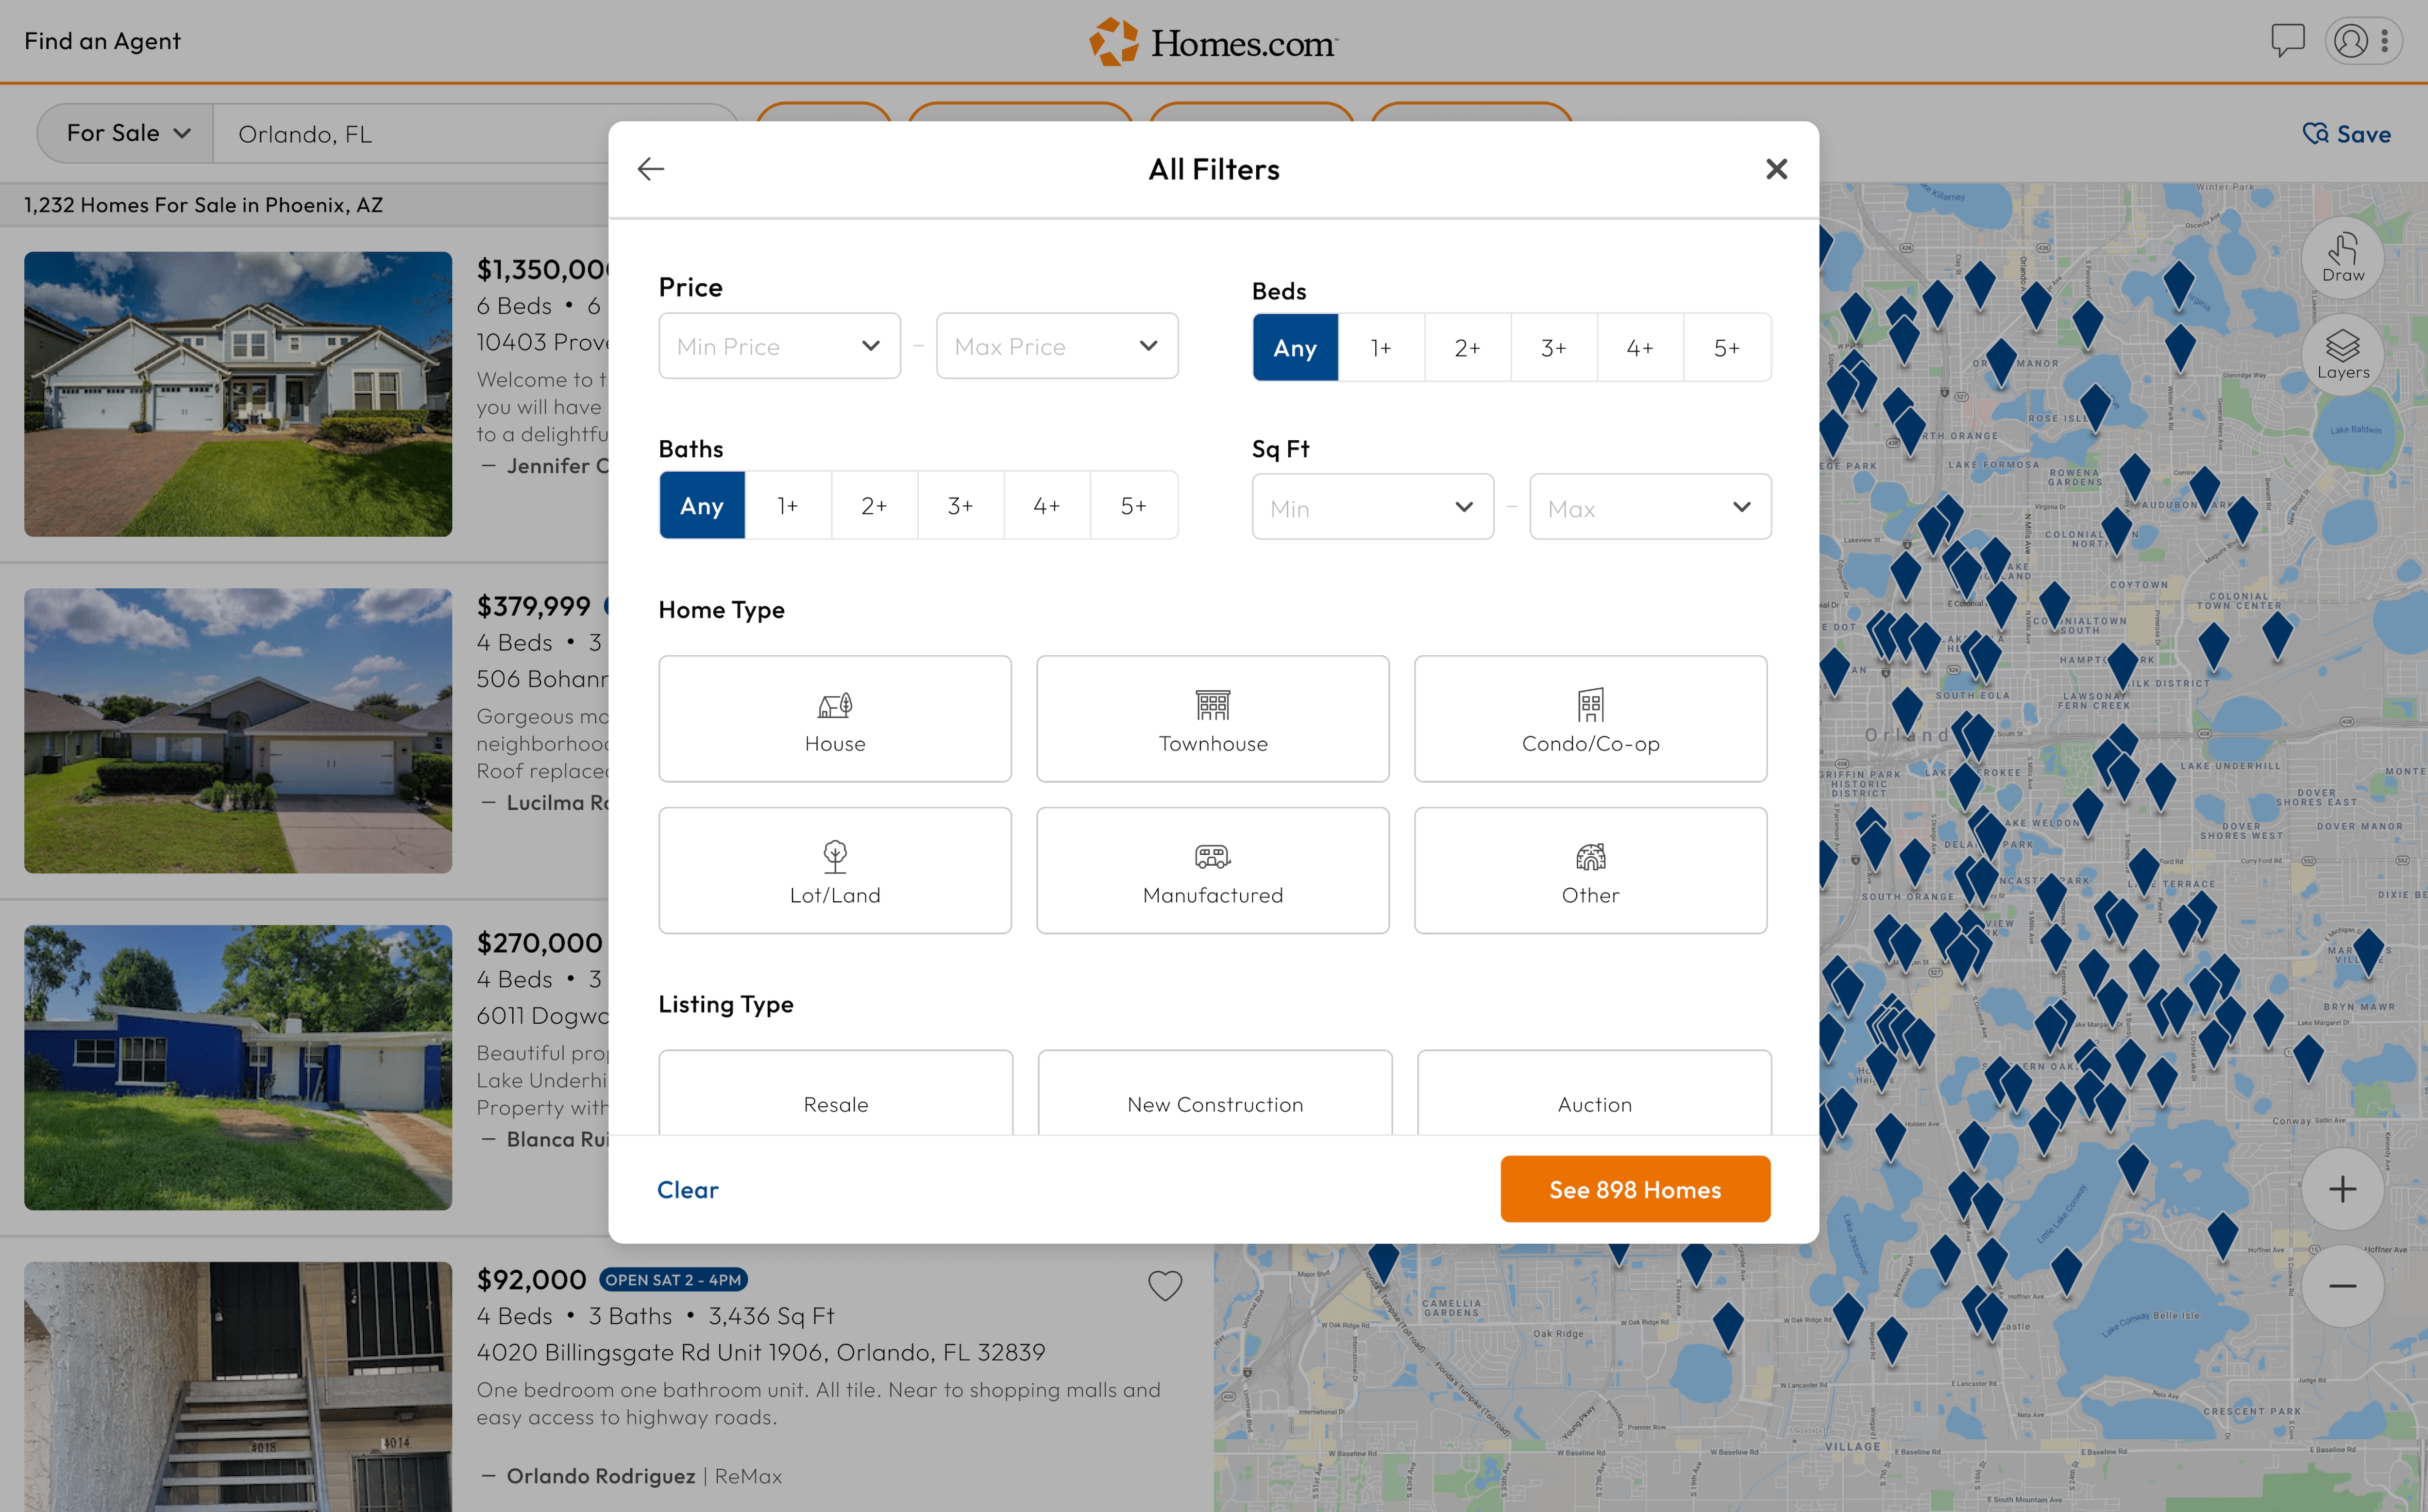The width and height of the screenshot is (2428, 1512).
Task: Activate the Draw tool on map
Action: tap(2342, 258)
